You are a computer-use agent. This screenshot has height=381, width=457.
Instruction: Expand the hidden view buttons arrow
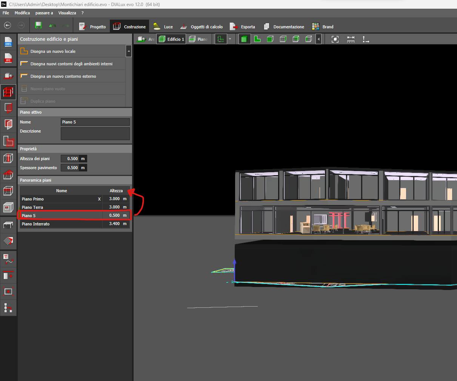click(x=319, y=39)
